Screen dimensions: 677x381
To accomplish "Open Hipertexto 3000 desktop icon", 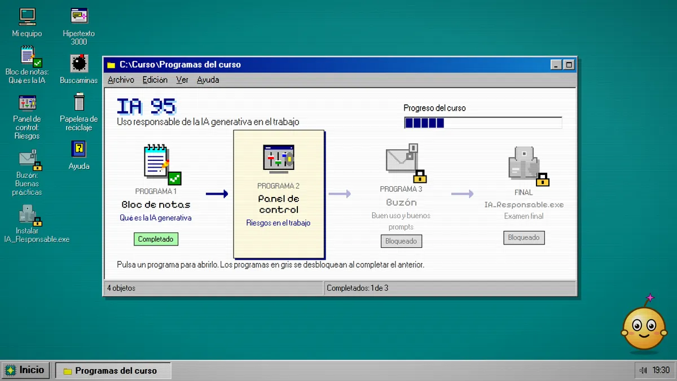I will (x=79, y=27).
